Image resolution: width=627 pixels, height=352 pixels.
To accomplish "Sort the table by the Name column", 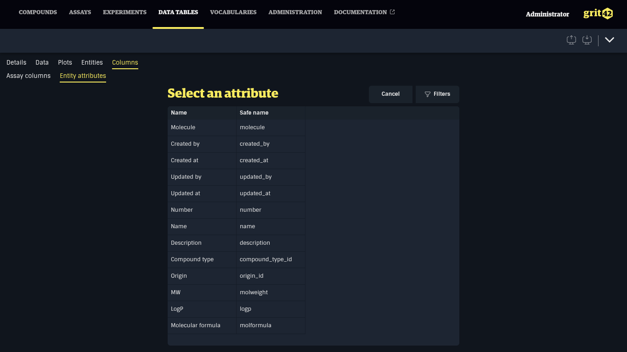I will [x=179, y=112].
